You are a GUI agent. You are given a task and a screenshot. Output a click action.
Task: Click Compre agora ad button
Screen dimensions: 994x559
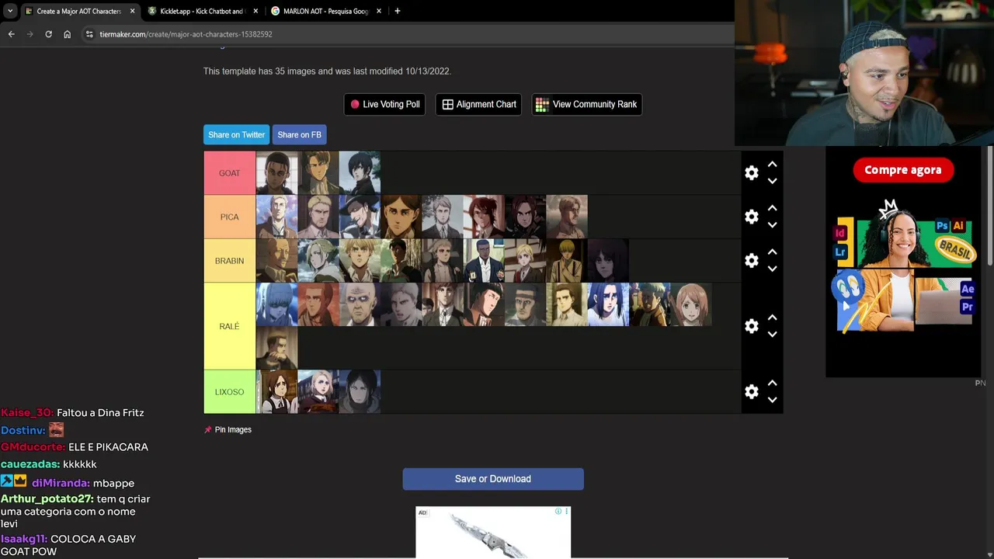click(902, 170)
